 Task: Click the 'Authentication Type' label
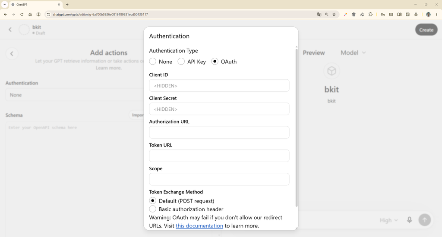[x=174, y=51]
